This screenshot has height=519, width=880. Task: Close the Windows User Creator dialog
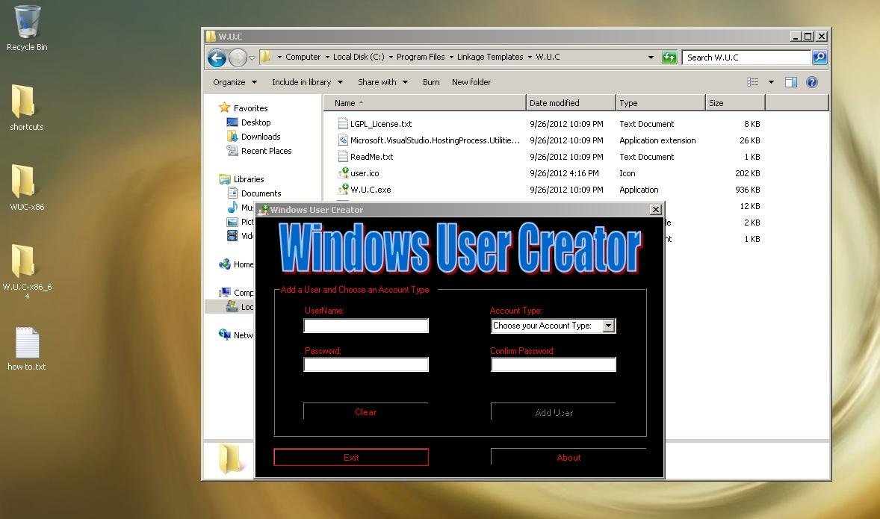point(655,210)
